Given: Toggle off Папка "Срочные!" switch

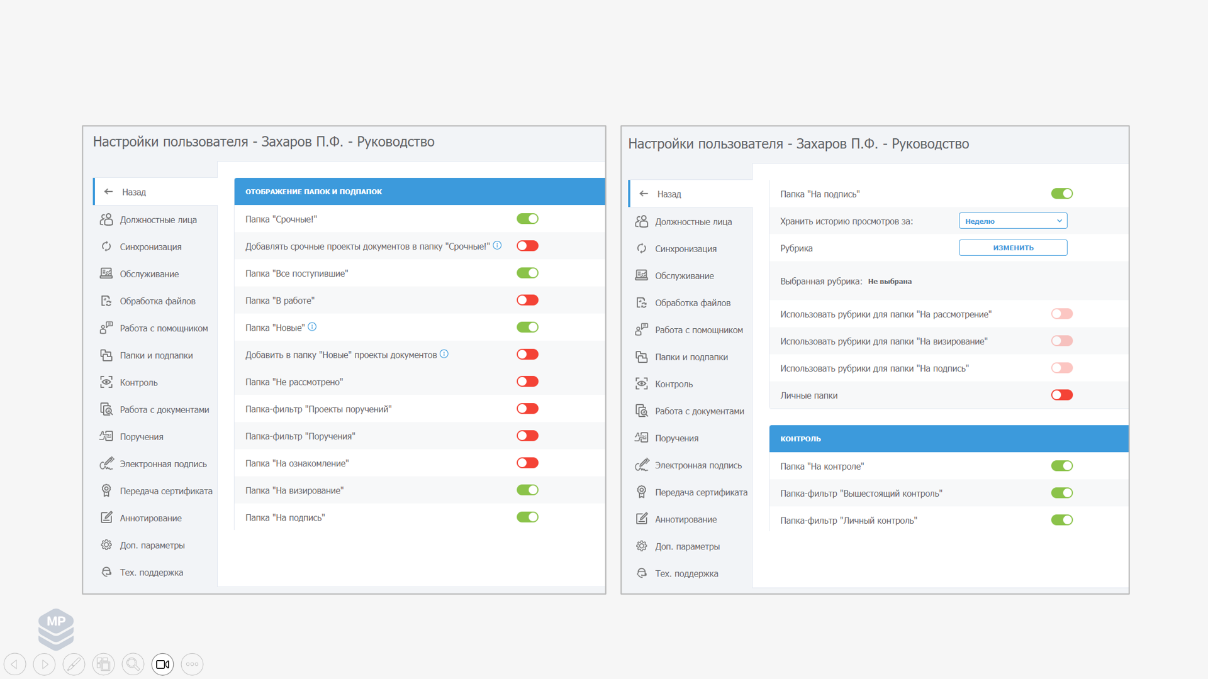Looking at the screenshot, I should (x=527, y=219).
